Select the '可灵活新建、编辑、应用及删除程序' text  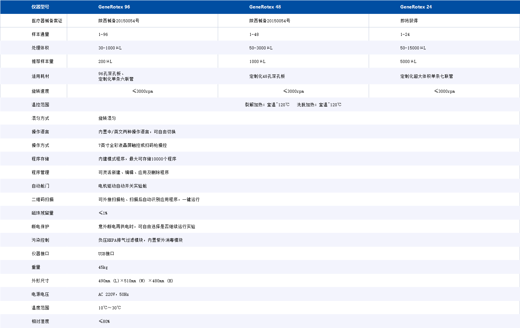[x=134, y=172]
